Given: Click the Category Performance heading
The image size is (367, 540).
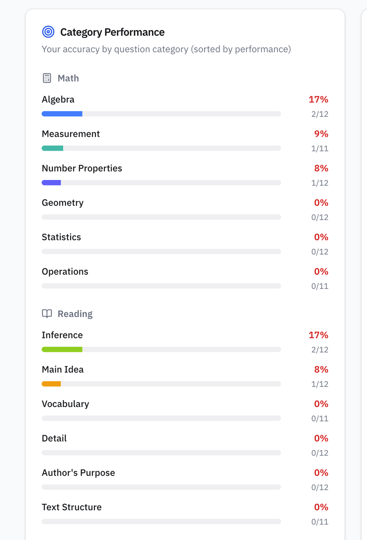Looking at the screenshot, I should click(x=112, y=32).
